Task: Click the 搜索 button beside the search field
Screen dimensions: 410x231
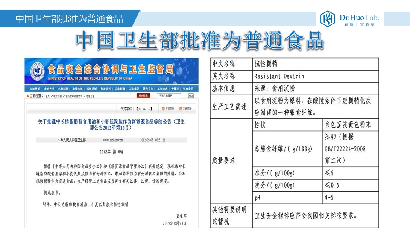Action: click(191, 96)
